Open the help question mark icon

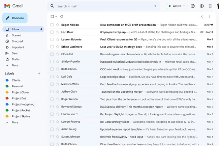point(193,6)
